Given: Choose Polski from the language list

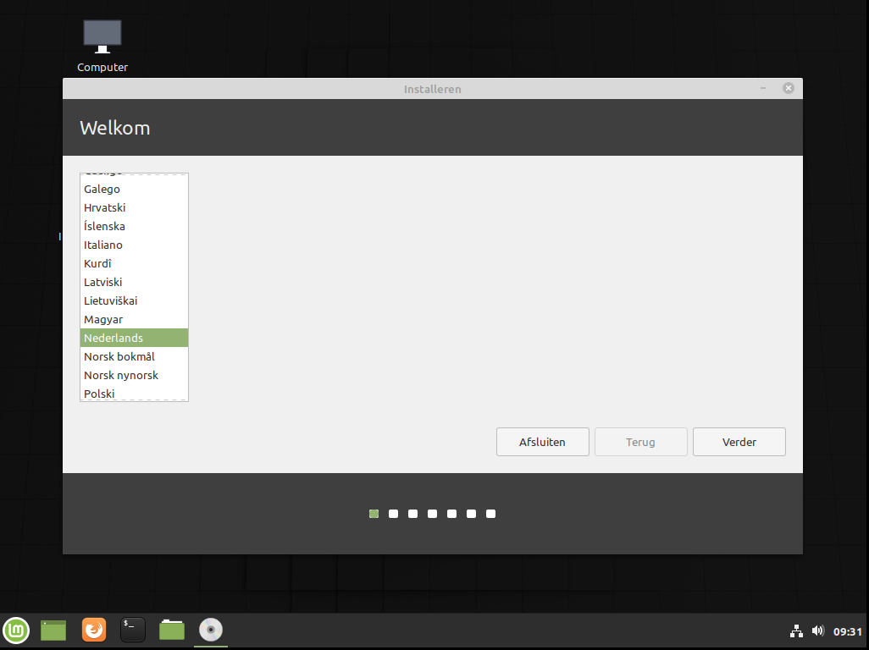Looking at the screenshot, I should (99, 394).
